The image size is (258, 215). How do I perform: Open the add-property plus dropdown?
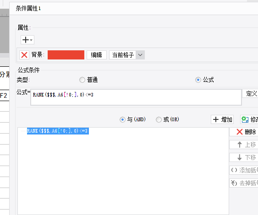(x=27, y=40)
